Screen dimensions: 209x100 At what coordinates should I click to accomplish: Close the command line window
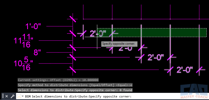coord(7,96)
